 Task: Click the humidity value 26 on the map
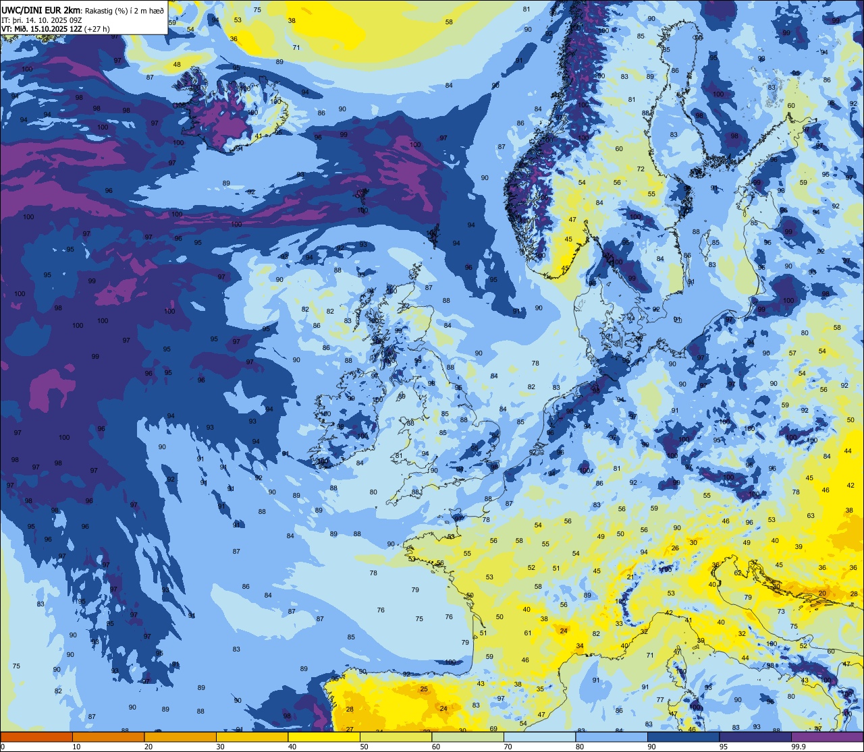point(675,548)
